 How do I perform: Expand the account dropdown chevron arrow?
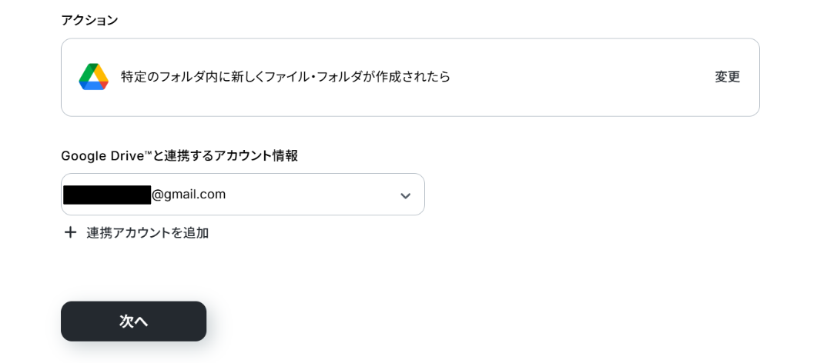pos(405,195)
